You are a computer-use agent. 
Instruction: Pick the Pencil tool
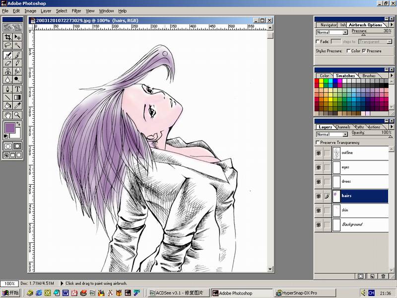17,63
